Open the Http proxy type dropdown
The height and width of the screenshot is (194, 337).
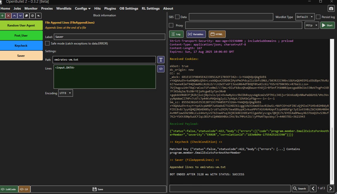click(311, 25)
